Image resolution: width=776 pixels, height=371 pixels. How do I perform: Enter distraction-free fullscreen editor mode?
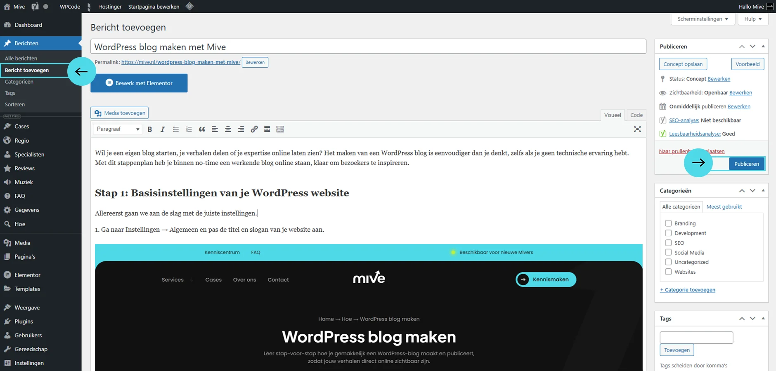(x=637, y=129)
